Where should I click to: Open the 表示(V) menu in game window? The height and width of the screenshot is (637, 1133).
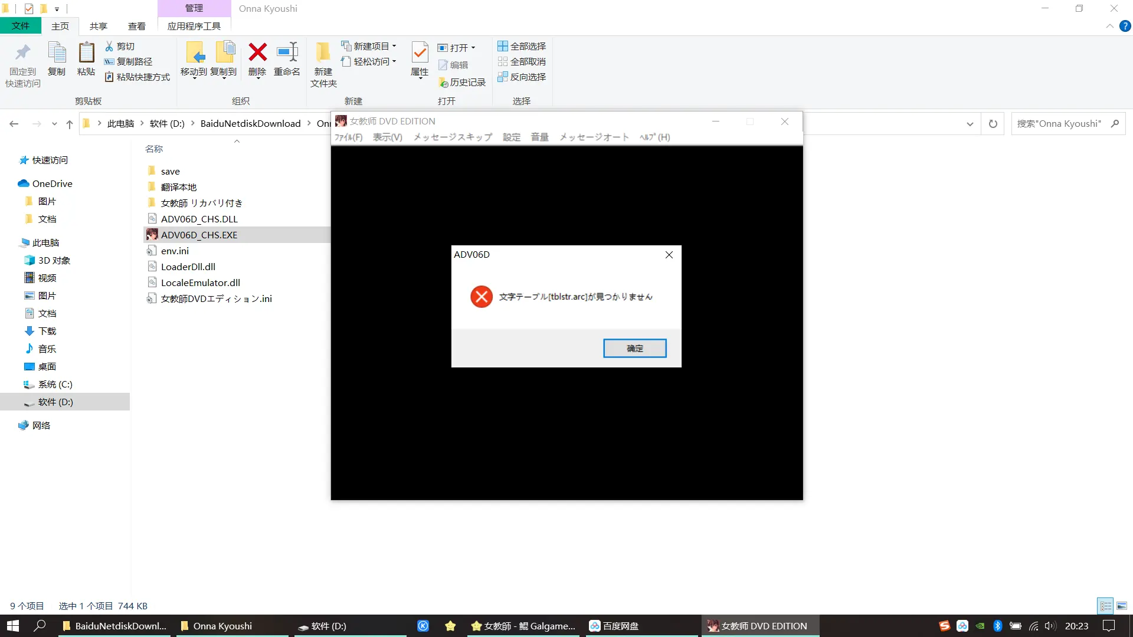click(388, 137)
